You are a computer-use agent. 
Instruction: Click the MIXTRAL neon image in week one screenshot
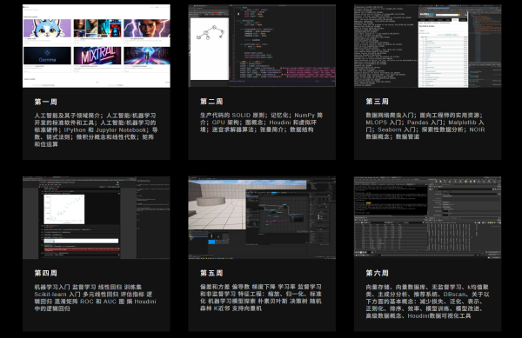coord(97,56)
